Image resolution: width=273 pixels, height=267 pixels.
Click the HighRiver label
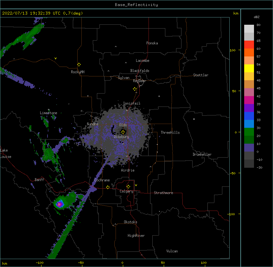tap(136, 236)
